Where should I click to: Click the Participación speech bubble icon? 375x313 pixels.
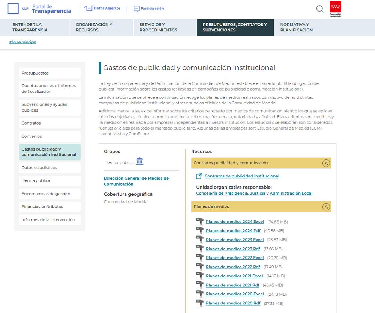coord(136,9)
